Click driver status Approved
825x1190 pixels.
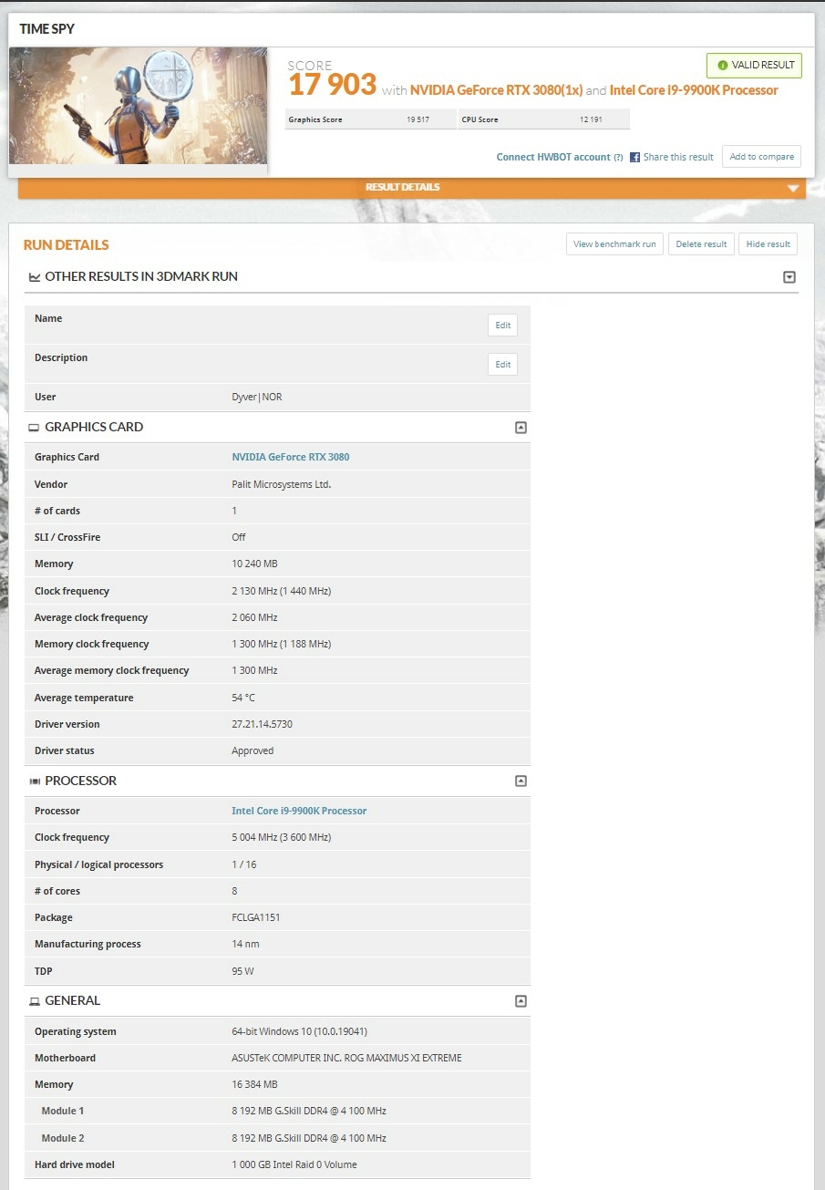click(253, 751)
